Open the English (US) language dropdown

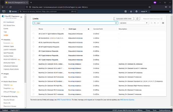coord(15,110)
